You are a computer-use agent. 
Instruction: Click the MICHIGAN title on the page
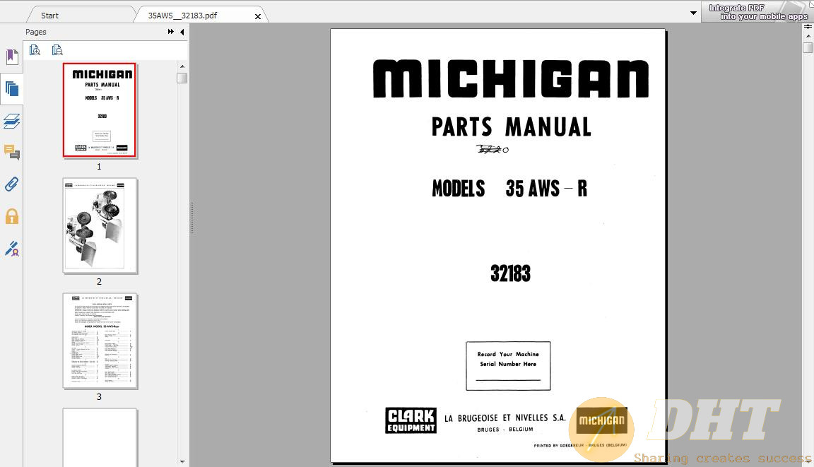tap(511, 78)
